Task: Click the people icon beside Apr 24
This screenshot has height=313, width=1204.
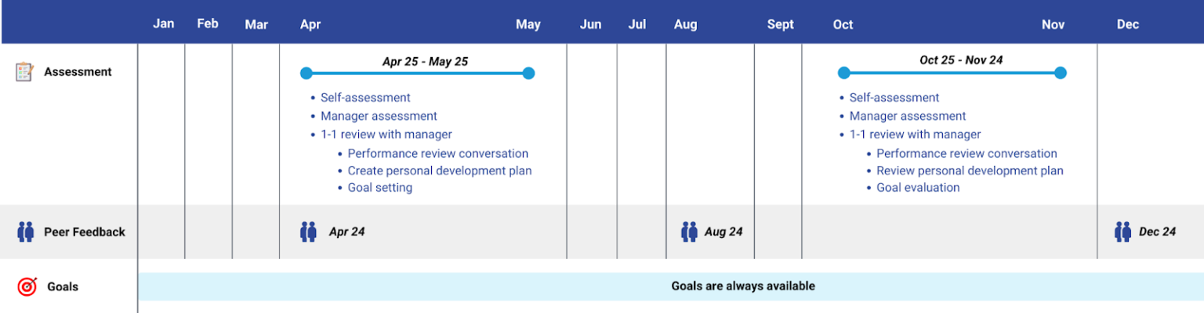Action: tap(308, 232)
